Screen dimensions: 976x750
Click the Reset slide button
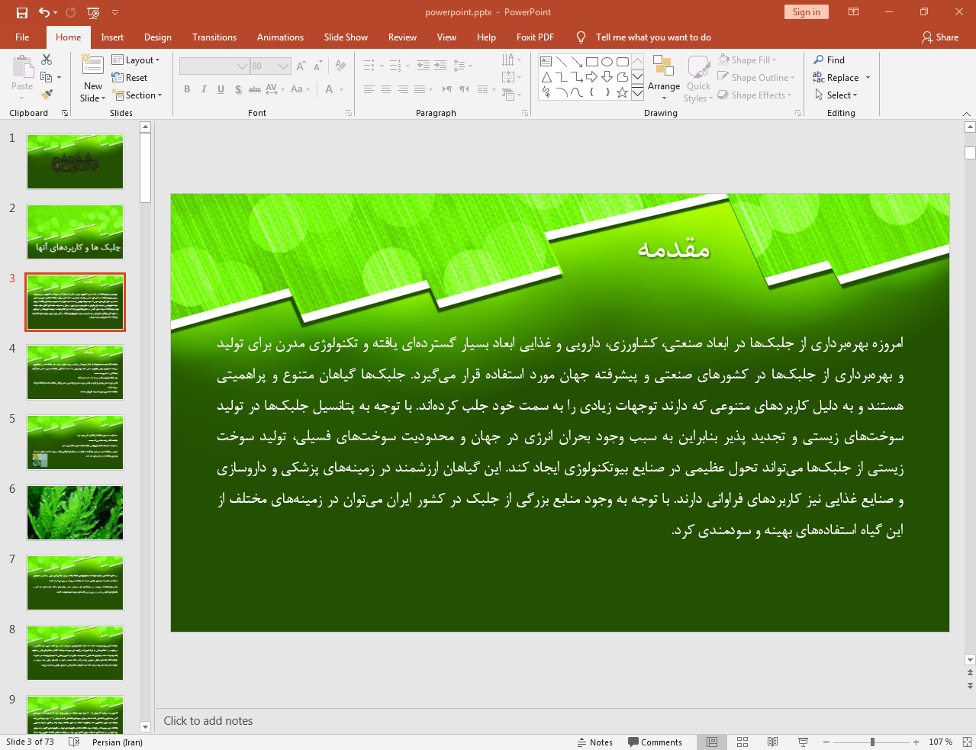[x=130, y=77]
